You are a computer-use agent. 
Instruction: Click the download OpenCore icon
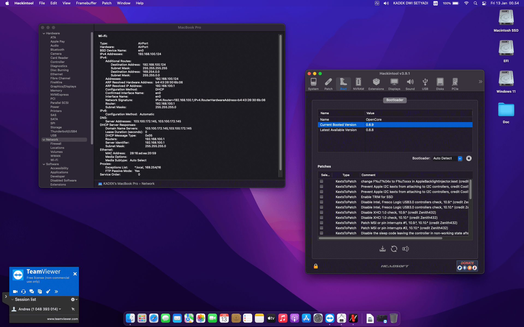point(382,249)
